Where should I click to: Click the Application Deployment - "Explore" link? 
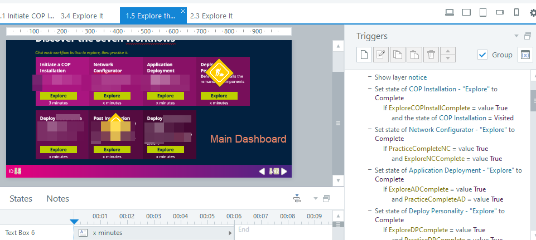[x=461, y=170]
